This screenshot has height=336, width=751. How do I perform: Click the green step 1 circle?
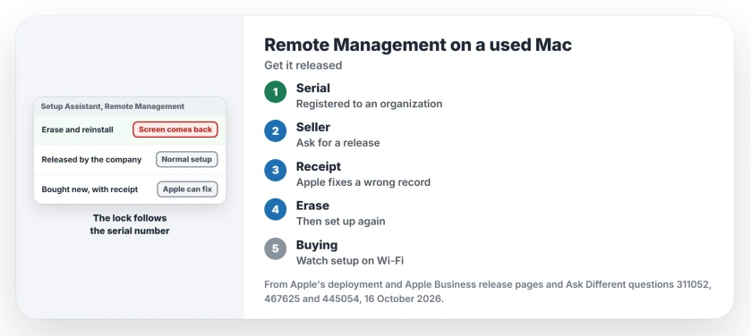coord(276,92)
